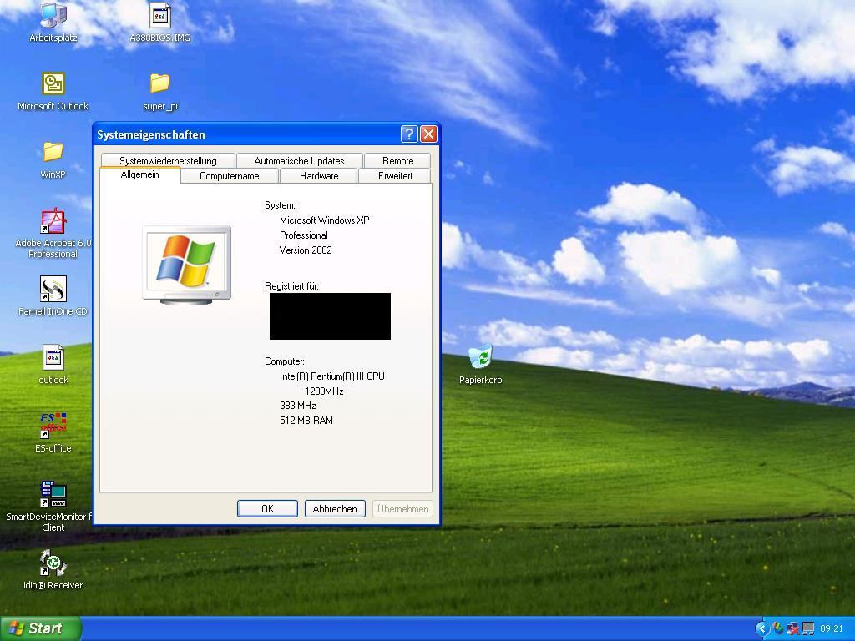Click the 'Version 2002' text
Screen dimensions: 855x641
[x=306, y=250]
